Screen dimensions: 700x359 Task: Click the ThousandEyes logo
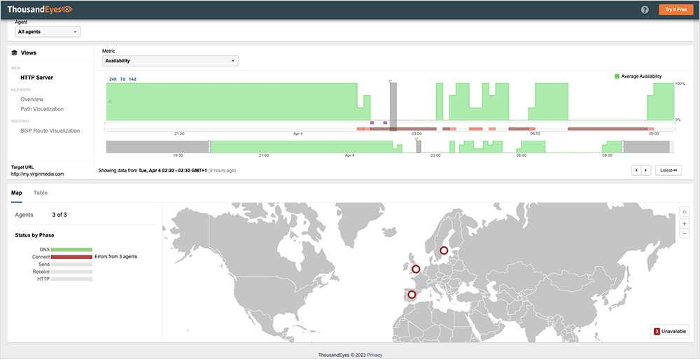[x=39, y=10]
